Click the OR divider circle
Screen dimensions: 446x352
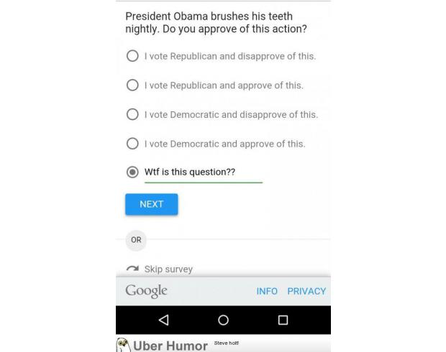[136, 240]
